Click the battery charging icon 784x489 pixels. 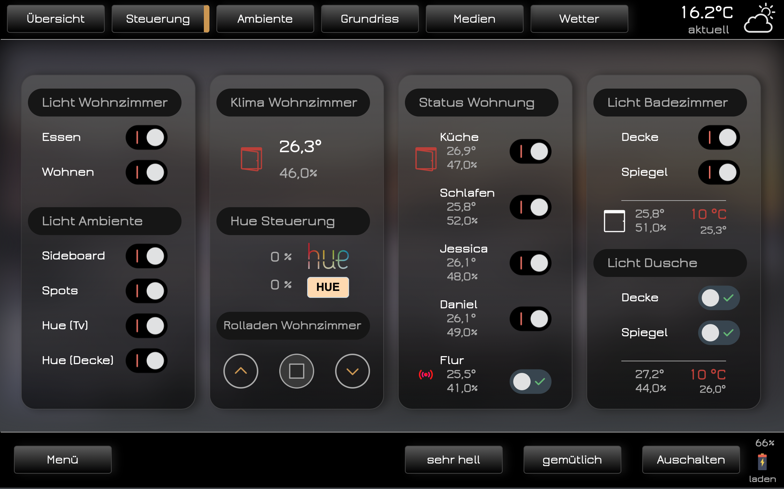762,462
